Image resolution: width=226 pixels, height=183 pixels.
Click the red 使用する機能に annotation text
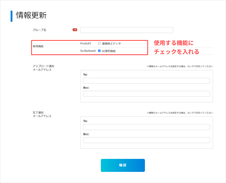174,43
